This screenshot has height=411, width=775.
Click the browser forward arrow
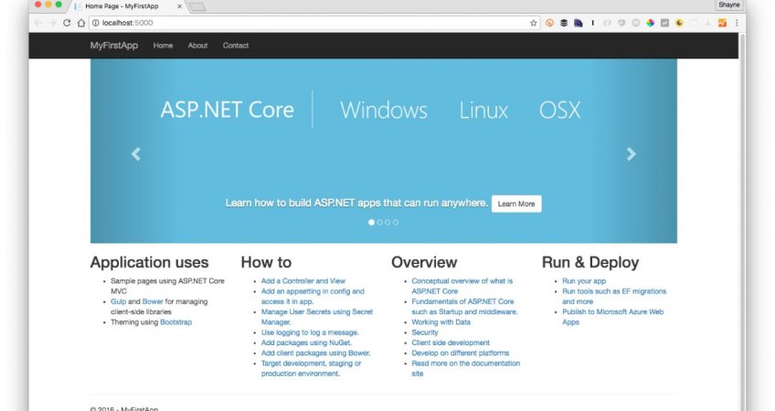click(52, 23)
